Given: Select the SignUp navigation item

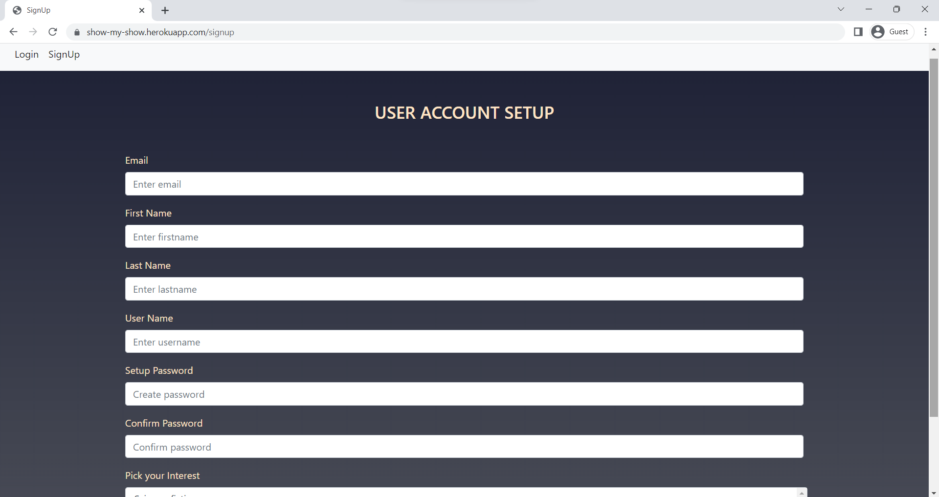Looking at the screenshot, I should click(64, 54).
